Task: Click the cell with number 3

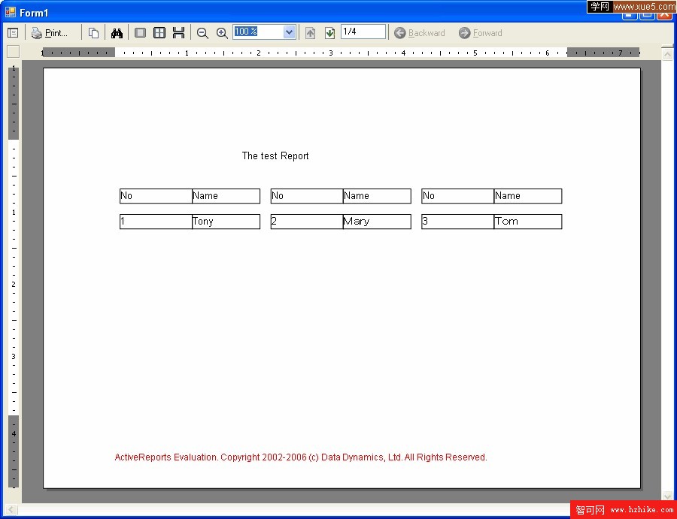Action: point(457,222)
